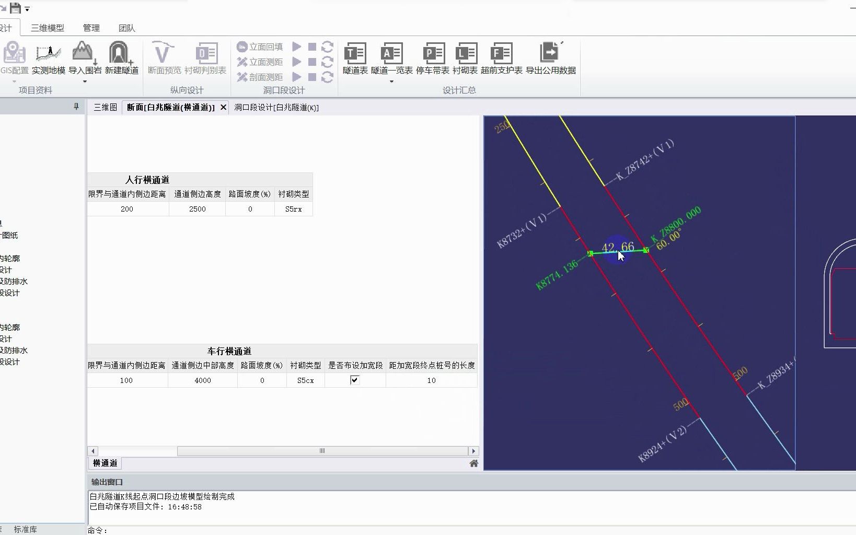
Task: Click 导出公用数据 export icon
Action: click(x=550, y=52)
